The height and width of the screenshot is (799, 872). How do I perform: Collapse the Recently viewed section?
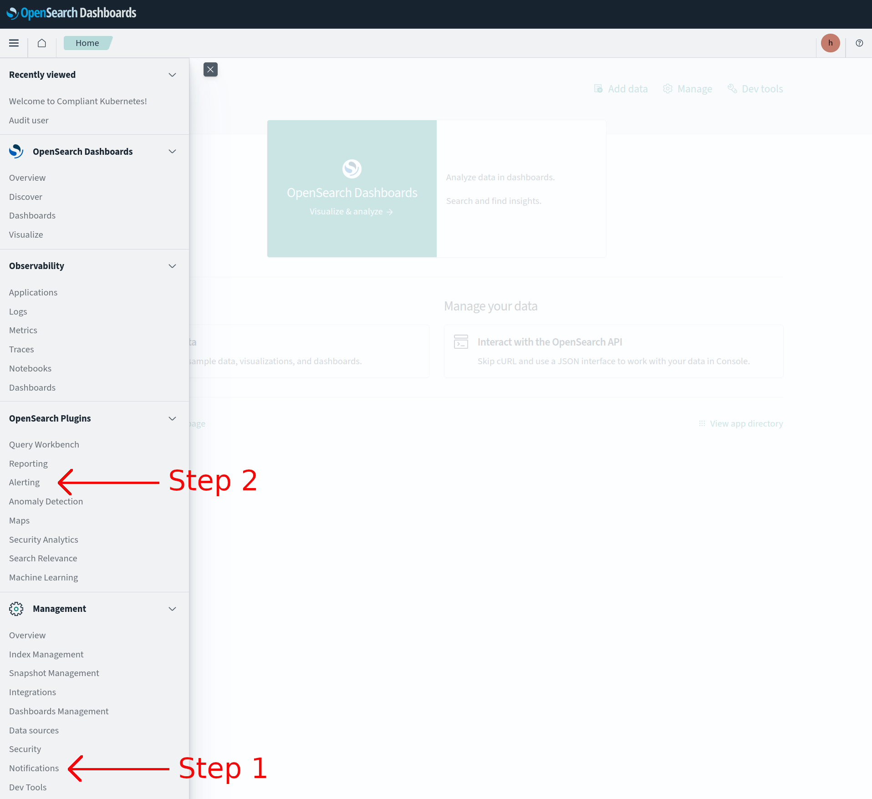172,75
